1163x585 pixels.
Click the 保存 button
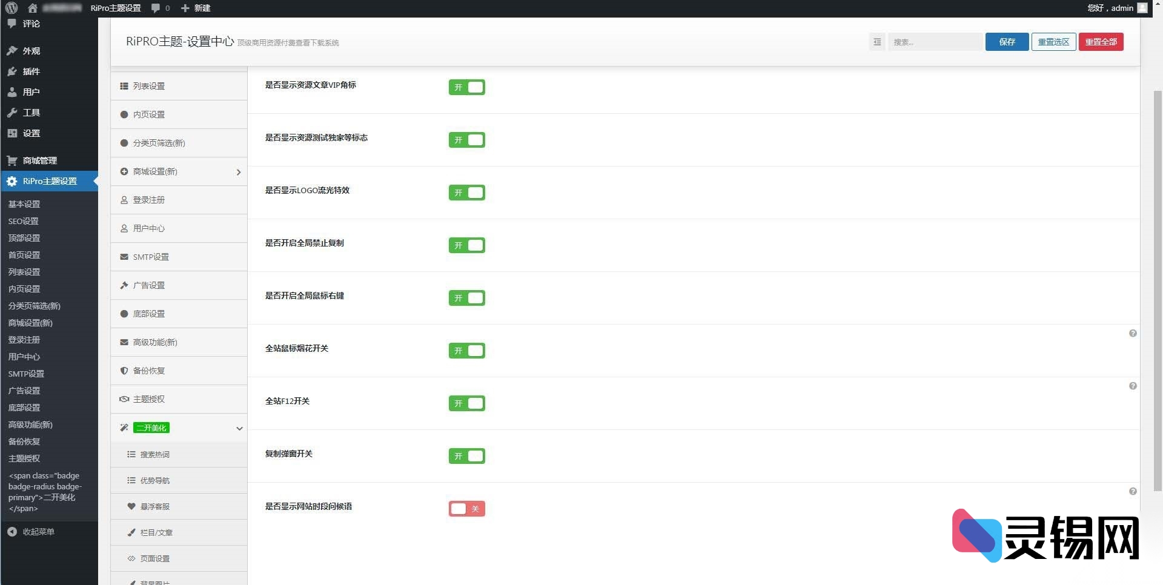click(1007, 42)
